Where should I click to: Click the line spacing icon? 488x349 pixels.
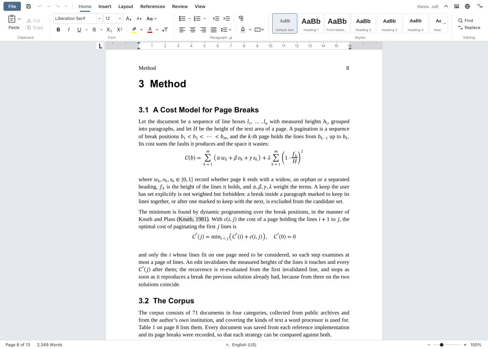(x=224, y=29)
